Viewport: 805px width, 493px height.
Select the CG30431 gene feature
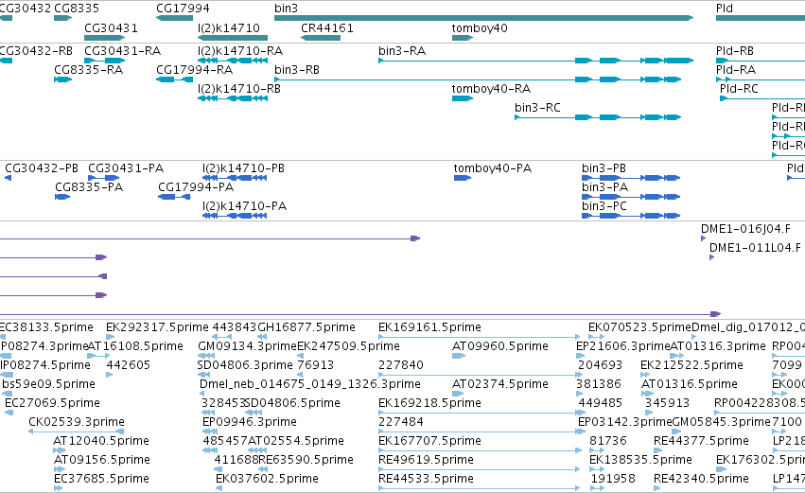coord(105,38)
